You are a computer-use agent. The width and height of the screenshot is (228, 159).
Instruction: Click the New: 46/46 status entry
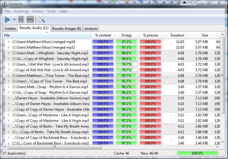[x=149, y=153]
